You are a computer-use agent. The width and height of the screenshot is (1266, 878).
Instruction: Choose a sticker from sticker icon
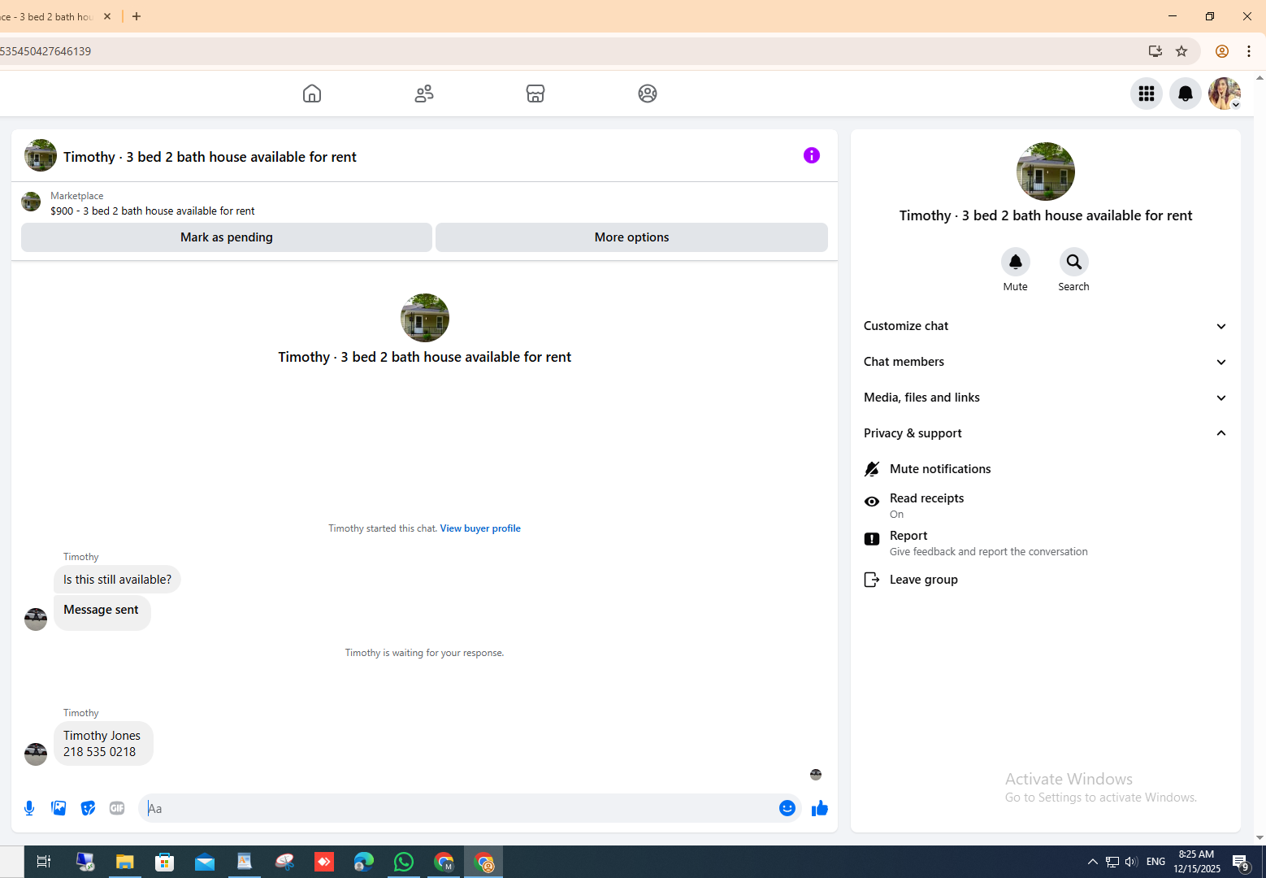click(88, 808)
